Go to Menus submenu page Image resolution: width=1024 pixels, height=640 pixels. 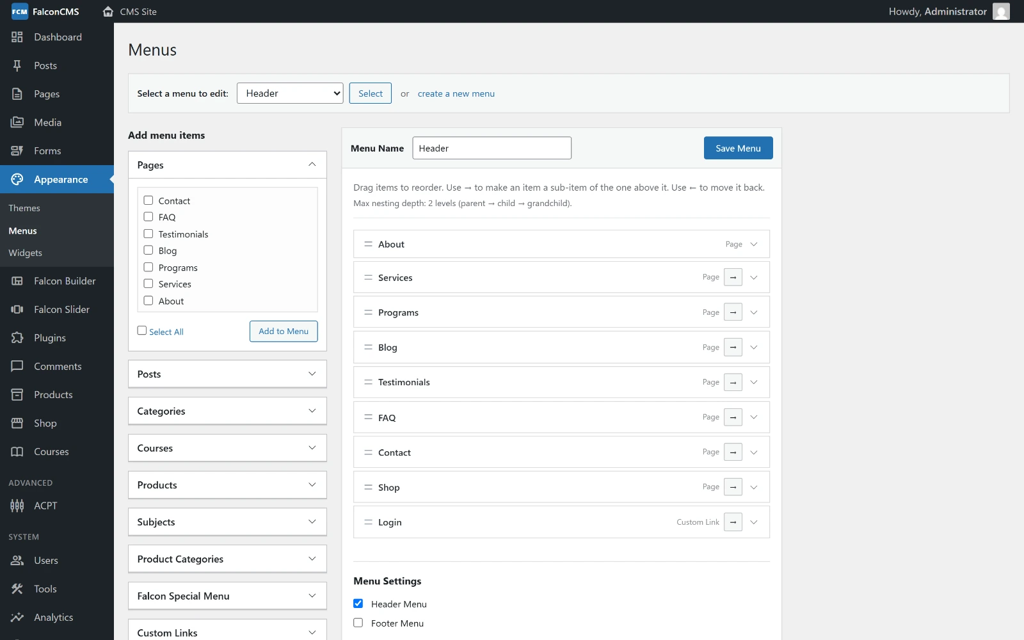coord(22,230)
